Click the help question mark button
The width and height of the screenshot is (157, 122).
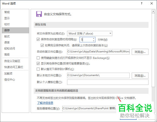click(142, 3)
